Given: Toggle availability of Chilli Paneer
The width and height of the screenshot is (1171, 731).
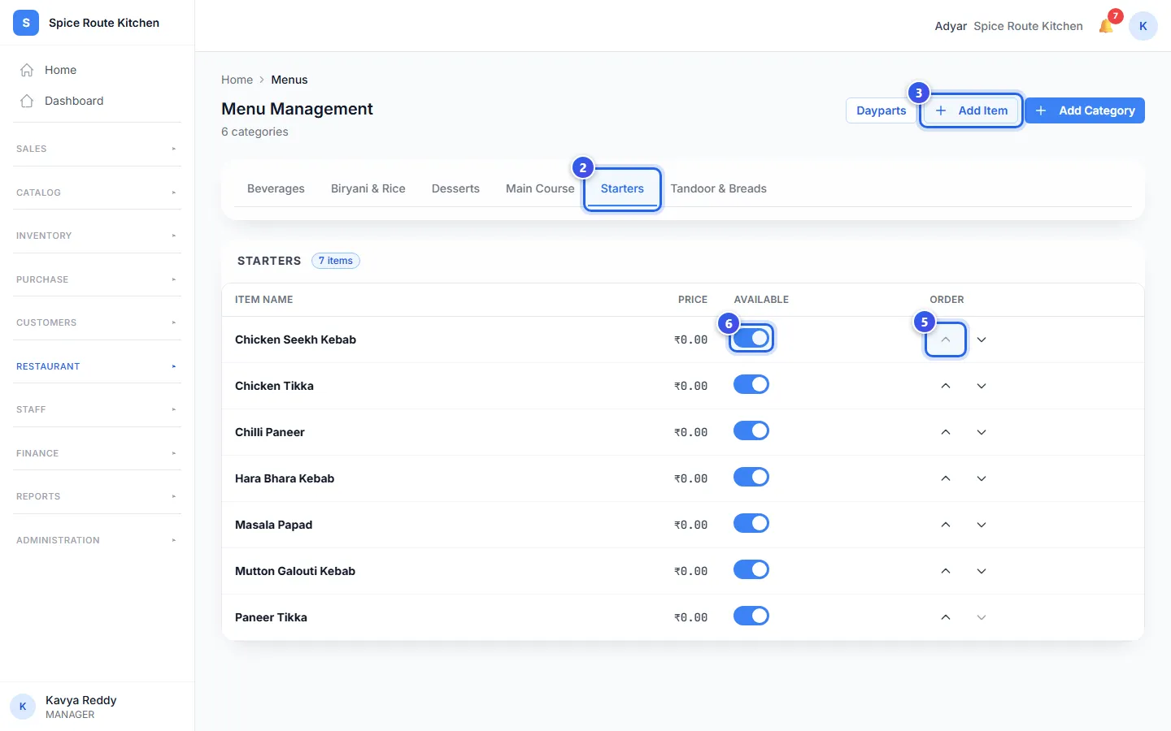Looking at the screenshot, I should 751,430.
